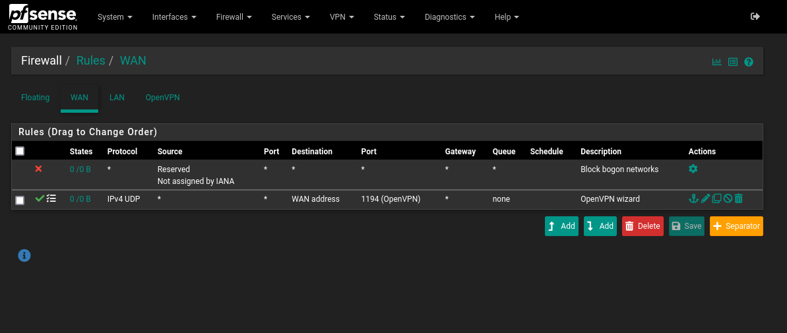Click WAN breadcrumb link
Screen dimensions: 787x333
(x=133, y=61)
